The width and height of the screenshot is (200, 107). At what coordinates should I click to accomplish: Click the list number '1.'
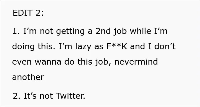point(16,31)
